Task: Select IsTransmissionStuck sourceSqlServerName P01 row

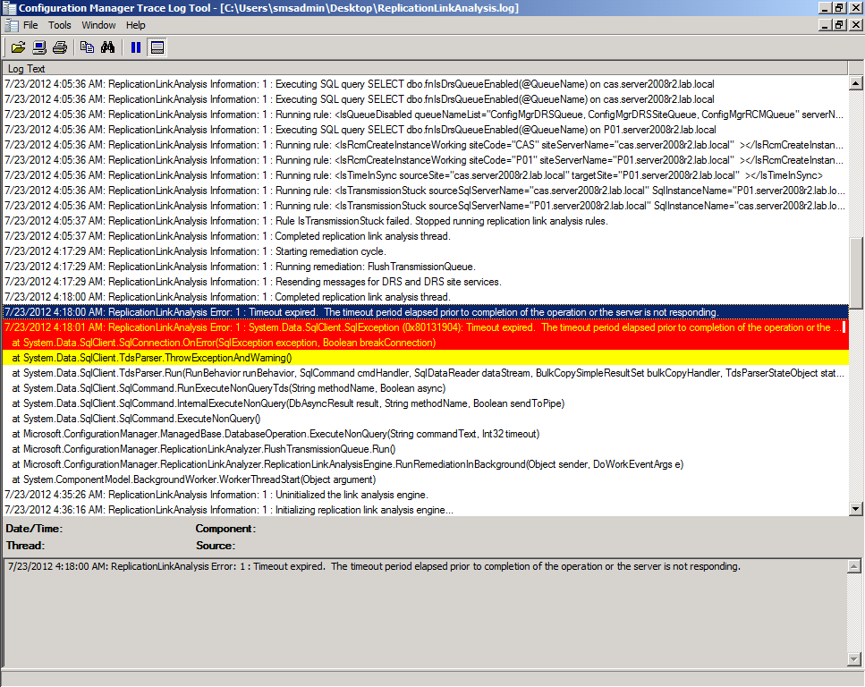Action: [425, 206]
